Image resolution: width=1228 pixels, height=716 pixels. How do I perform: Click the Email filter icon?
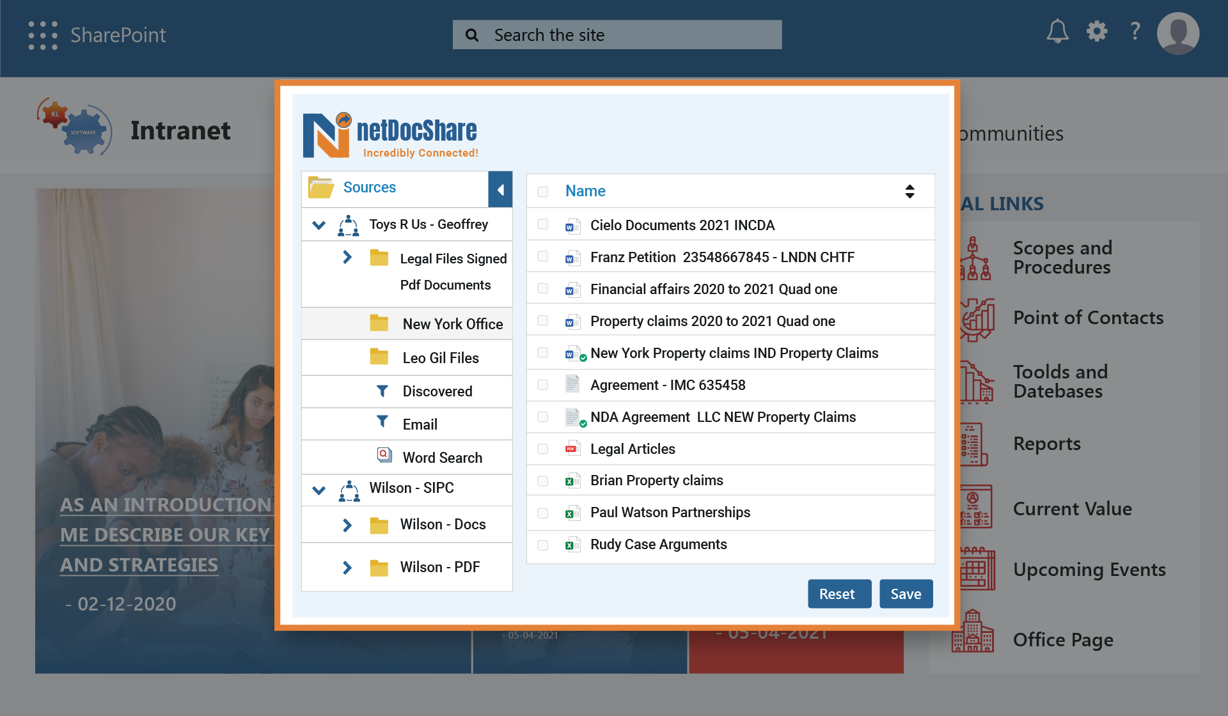[382, 421]
